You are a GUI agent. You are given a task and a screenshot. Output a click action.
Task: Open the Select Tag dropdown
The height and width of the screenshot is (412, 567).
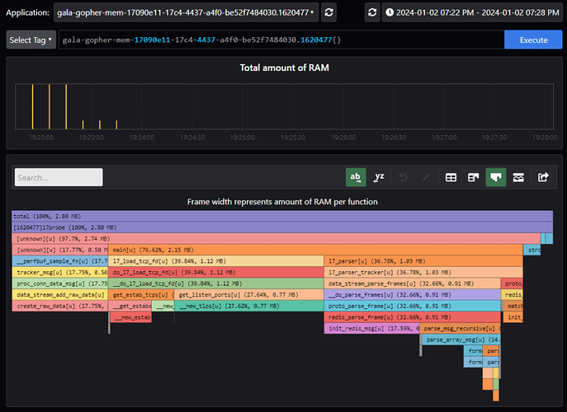(x=31, y=40)
